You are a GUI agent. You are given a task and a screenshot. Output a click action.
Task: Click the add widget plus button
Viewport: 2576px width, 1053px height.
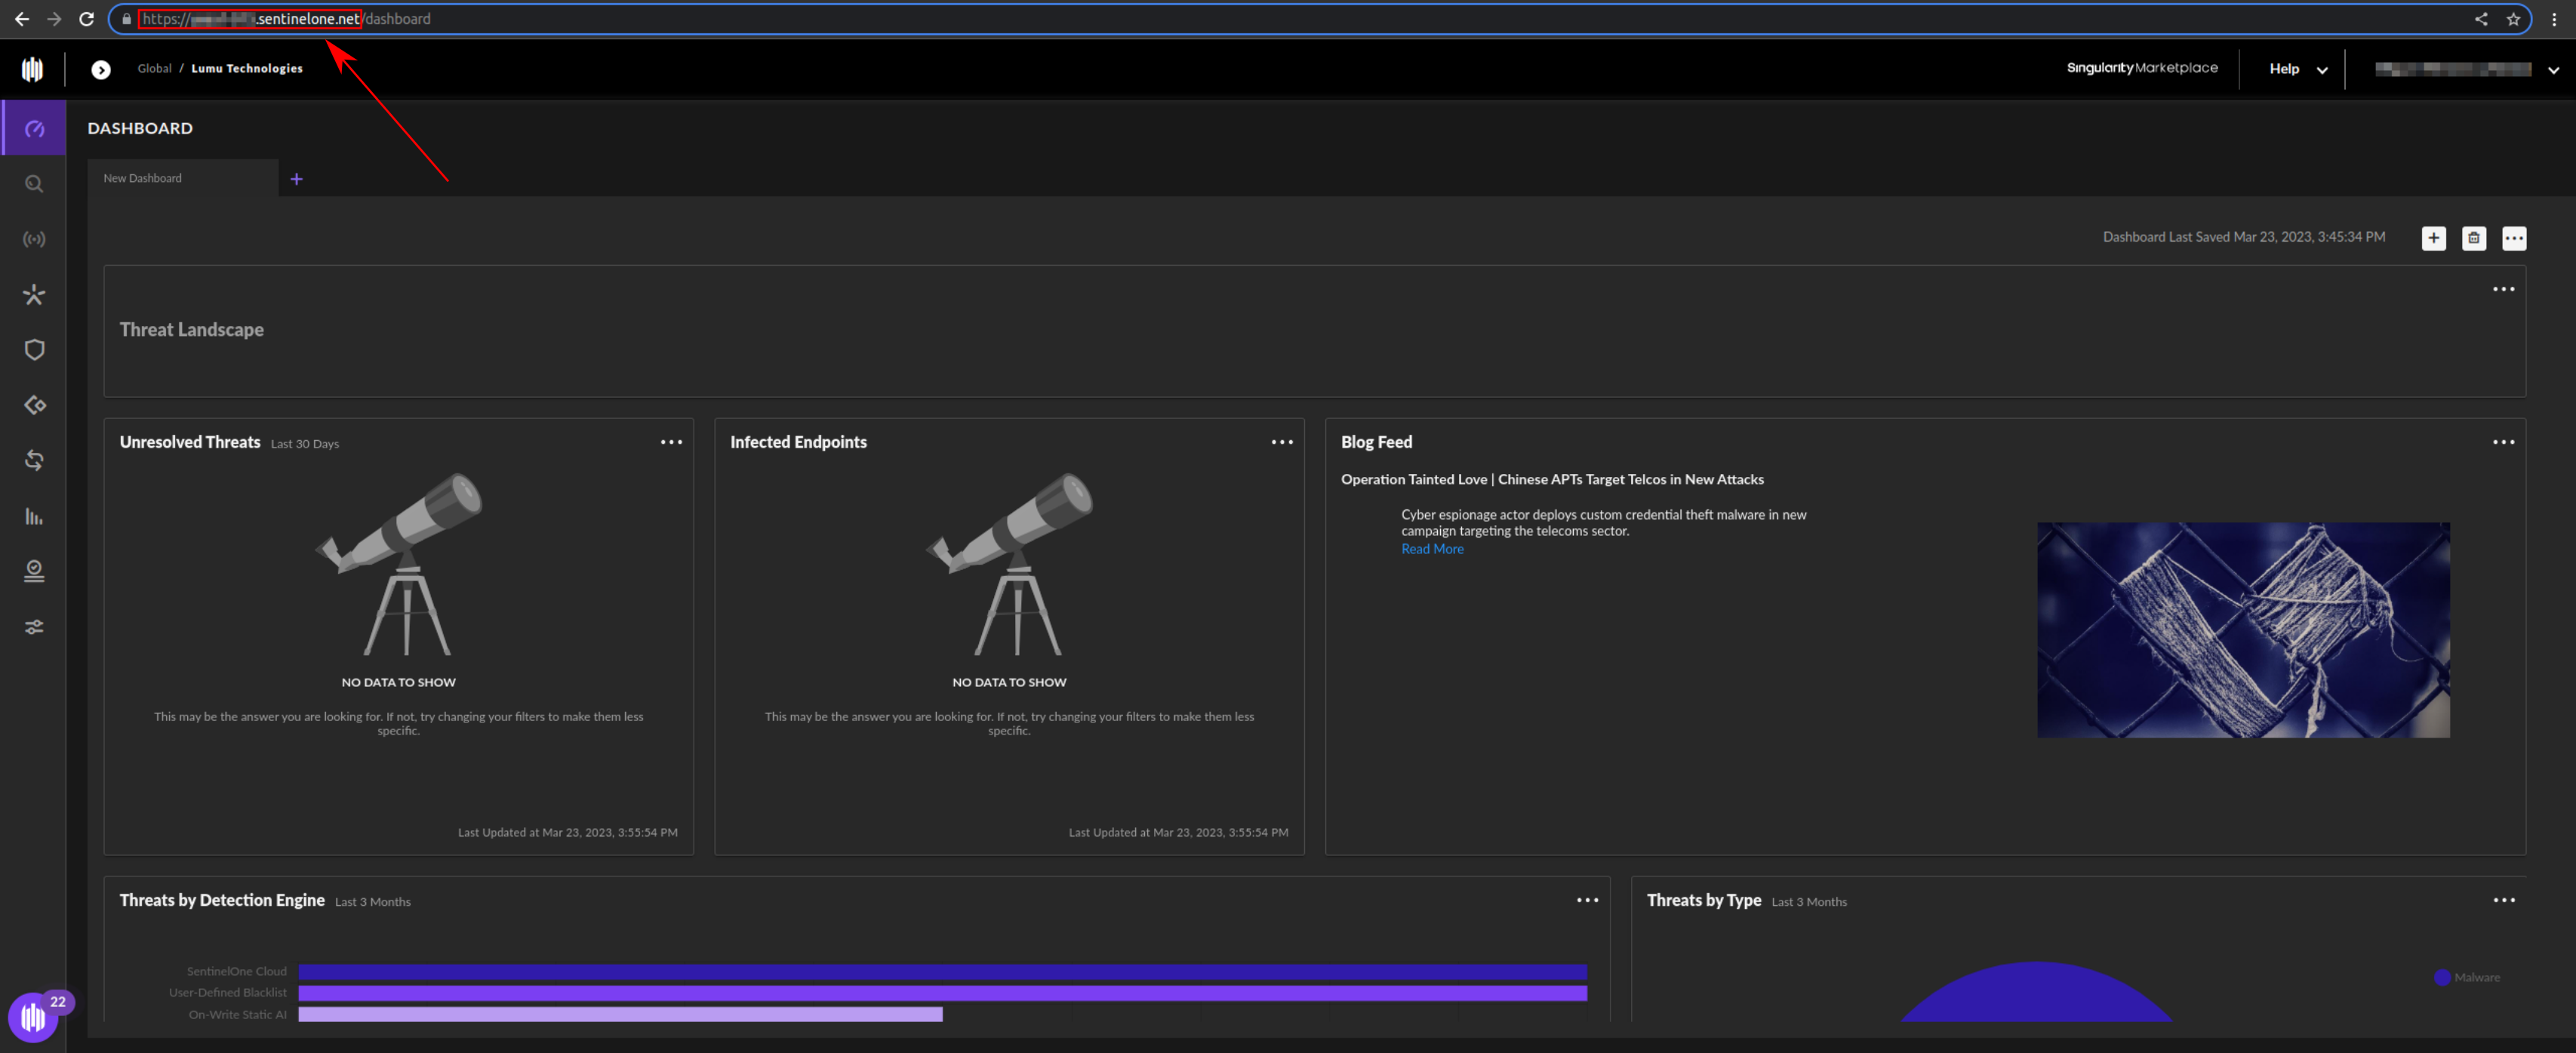coord(2433,238)
